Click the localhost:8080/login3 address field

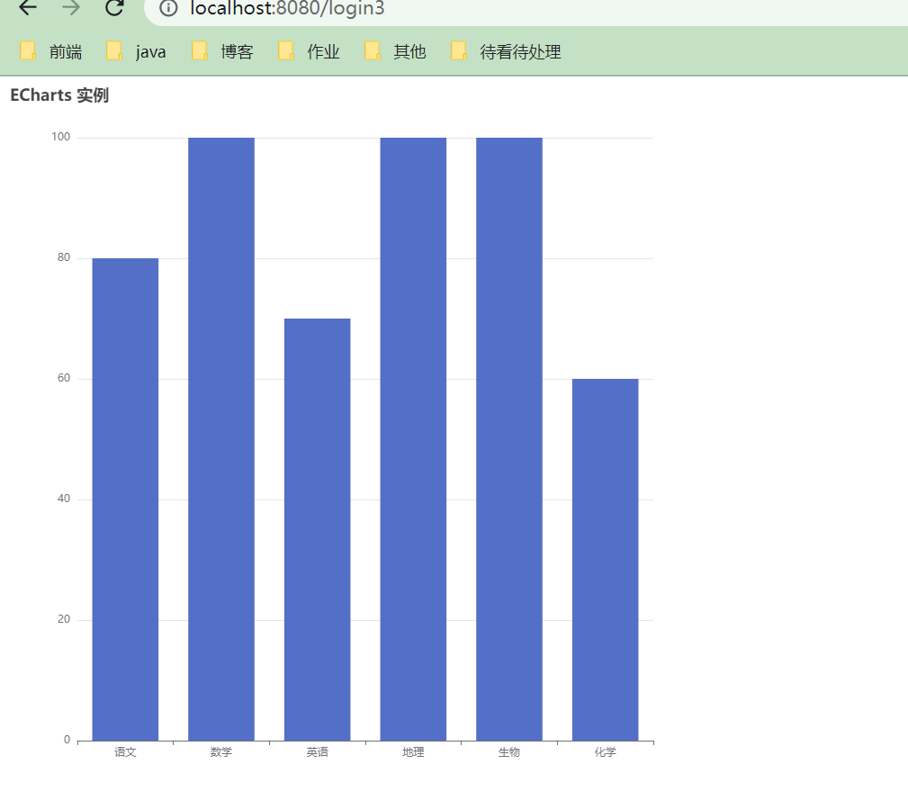pos(526,9)
